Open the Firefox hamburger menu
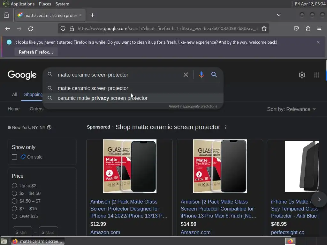The height and width of the screenshot is (245, 327). pos(319,28)
